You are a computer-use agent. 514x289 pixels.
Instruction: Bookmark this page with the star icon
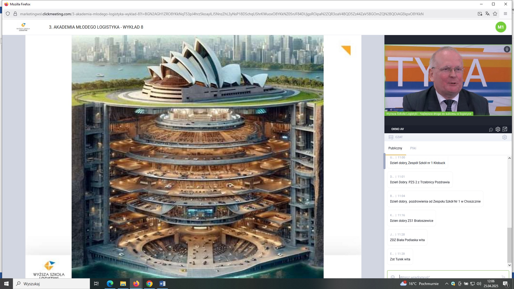[x=495, y=14]
